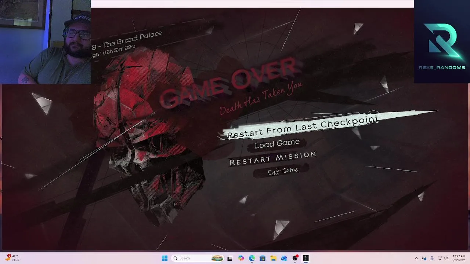Open Task View from the taskbar
Screen dimensions: 470x264
click(x=230, y=258)
